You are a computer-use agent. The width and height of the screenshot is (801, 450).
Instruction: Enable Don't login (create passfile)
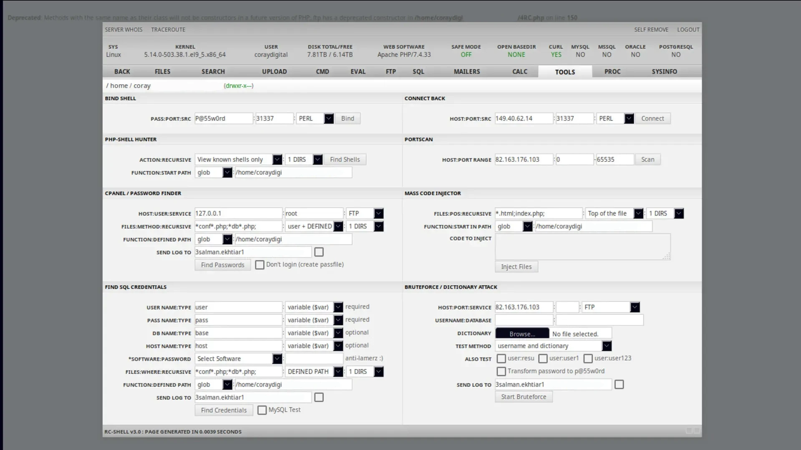[259, 265]
